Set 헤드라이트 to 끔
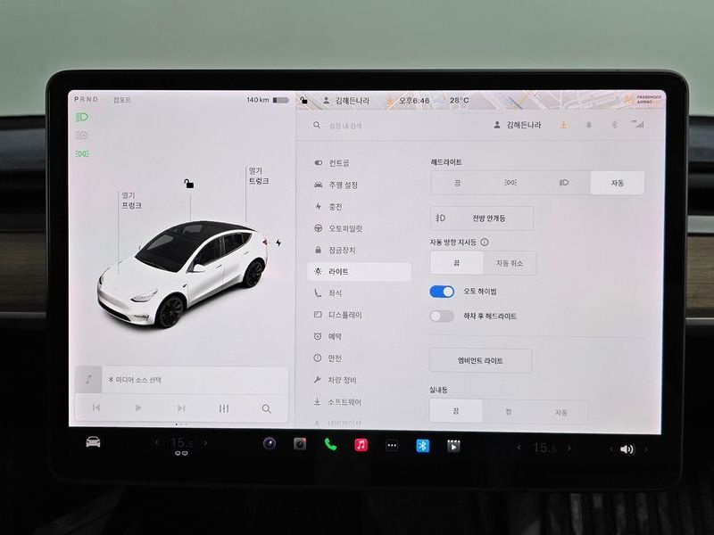The width and height of the screenshot is (714, 535). click(x=457, y=183)
